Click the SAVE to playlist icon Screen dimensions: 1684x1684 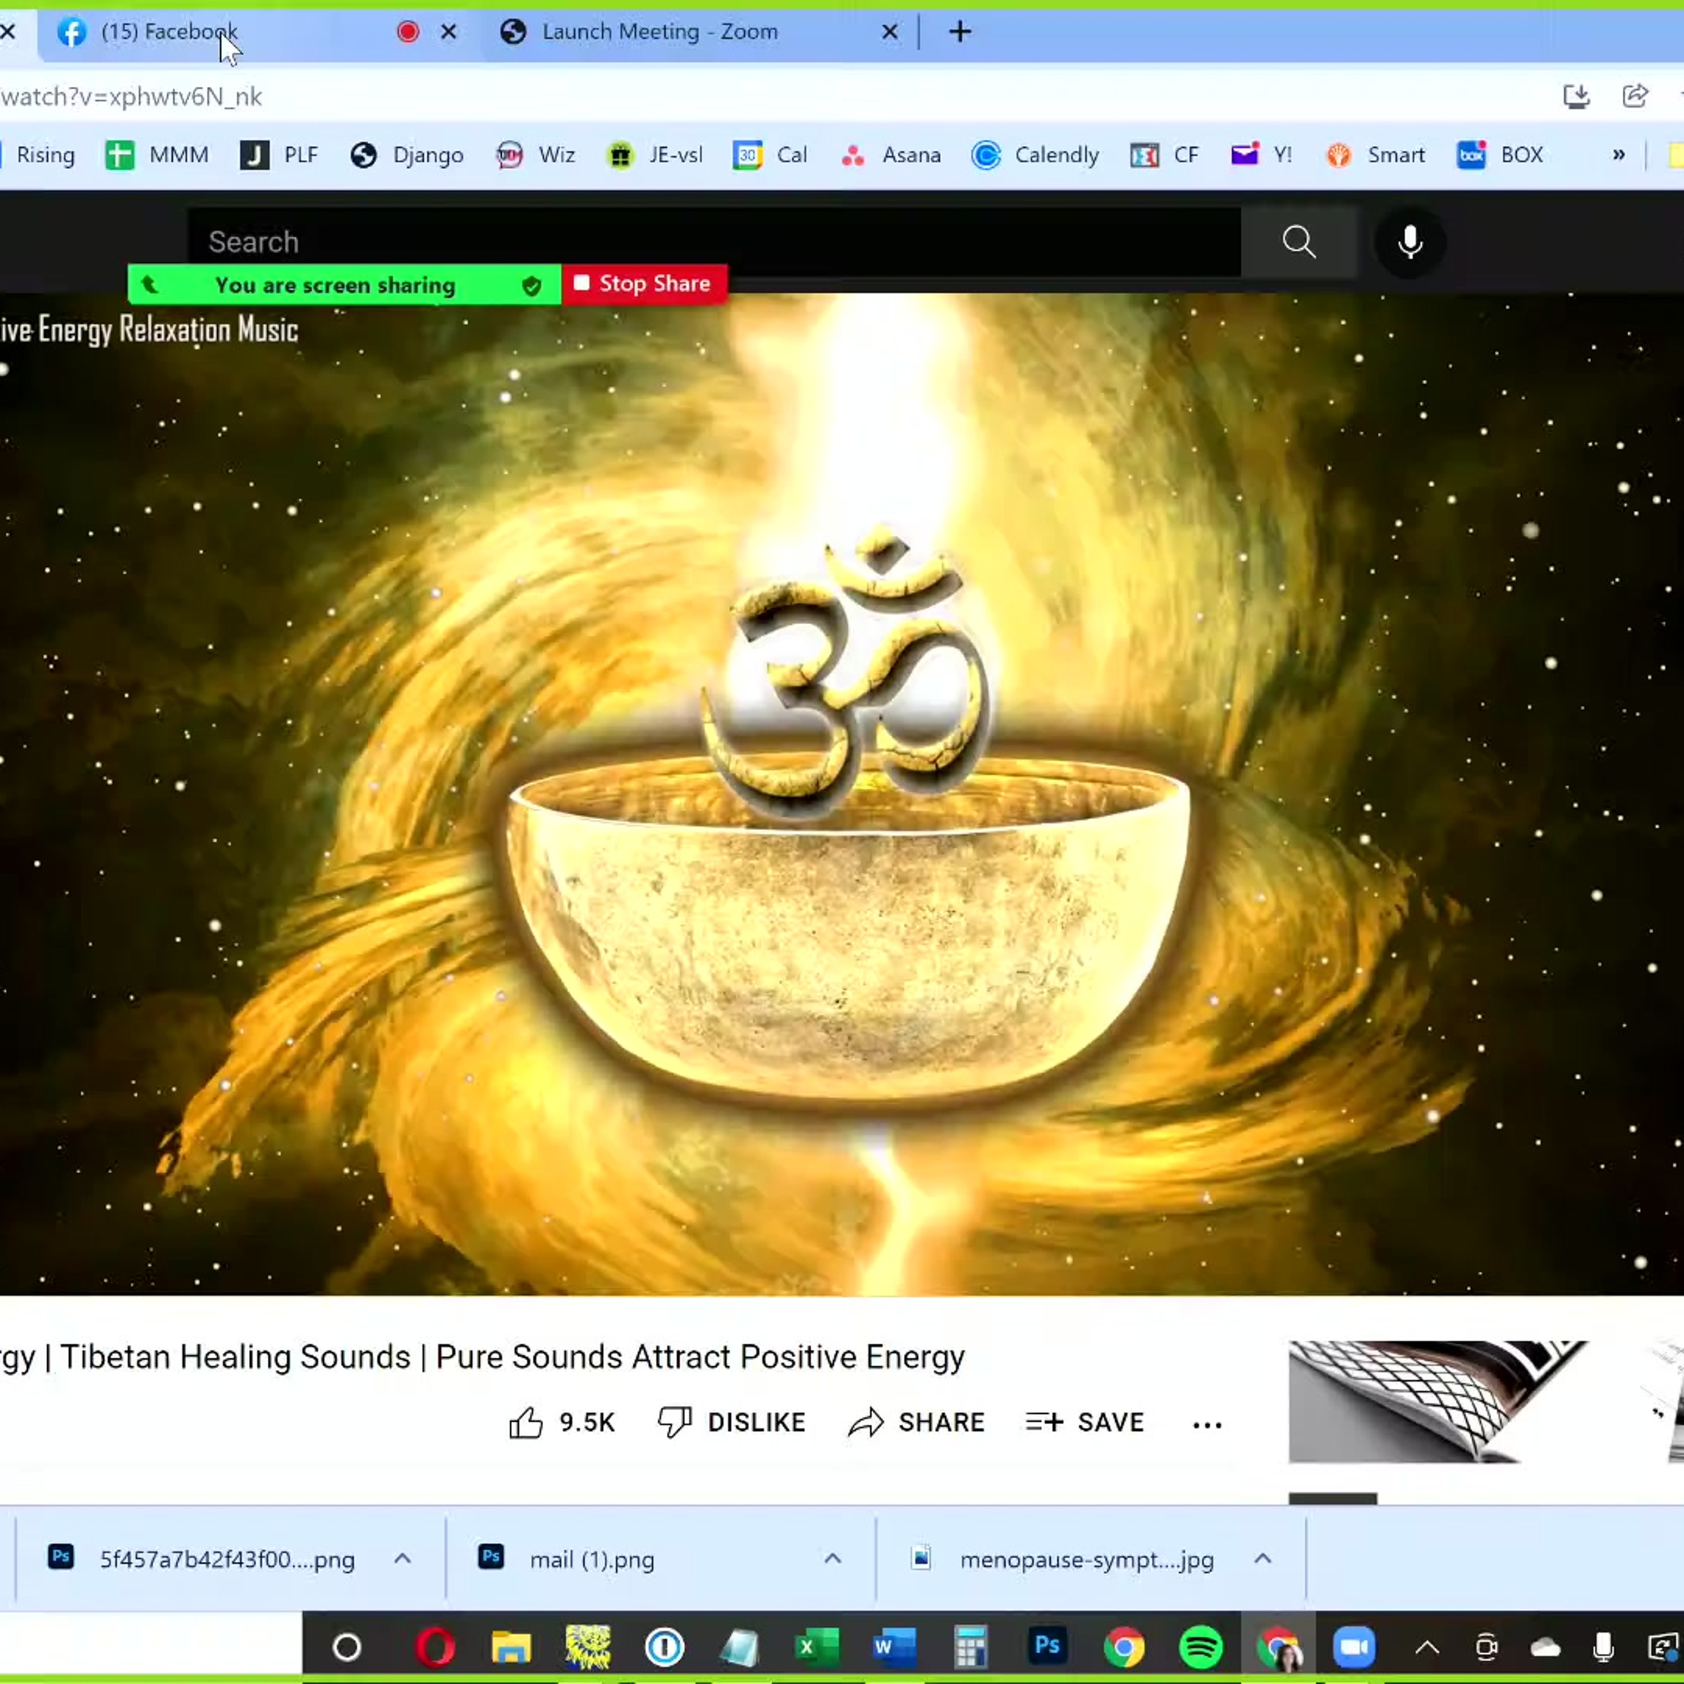pyautogui.click(x=1044, y=1422)
